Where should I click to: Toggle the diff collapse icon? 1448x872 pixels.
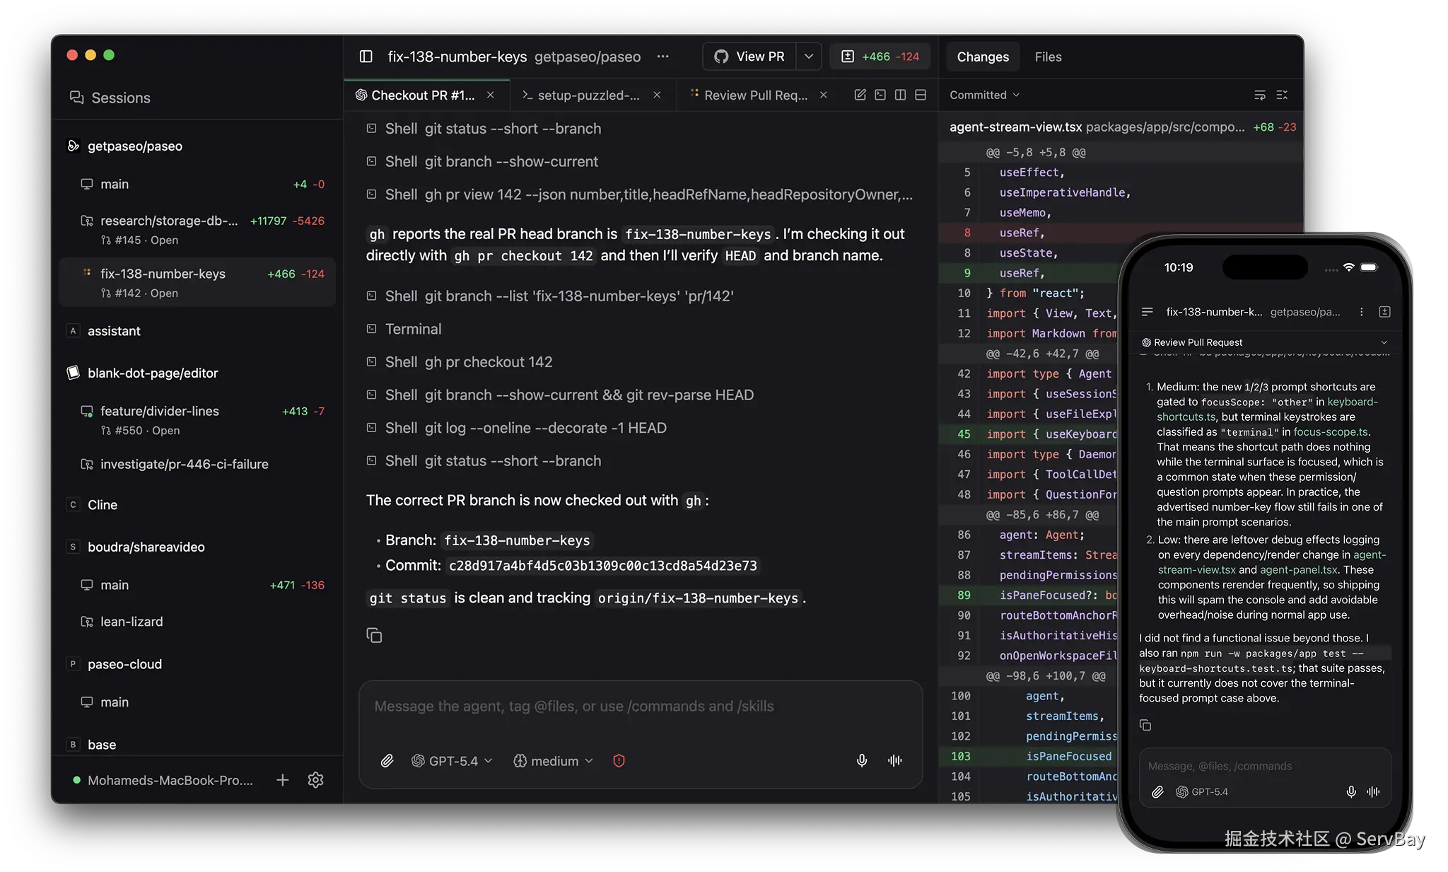[1282, 95]
